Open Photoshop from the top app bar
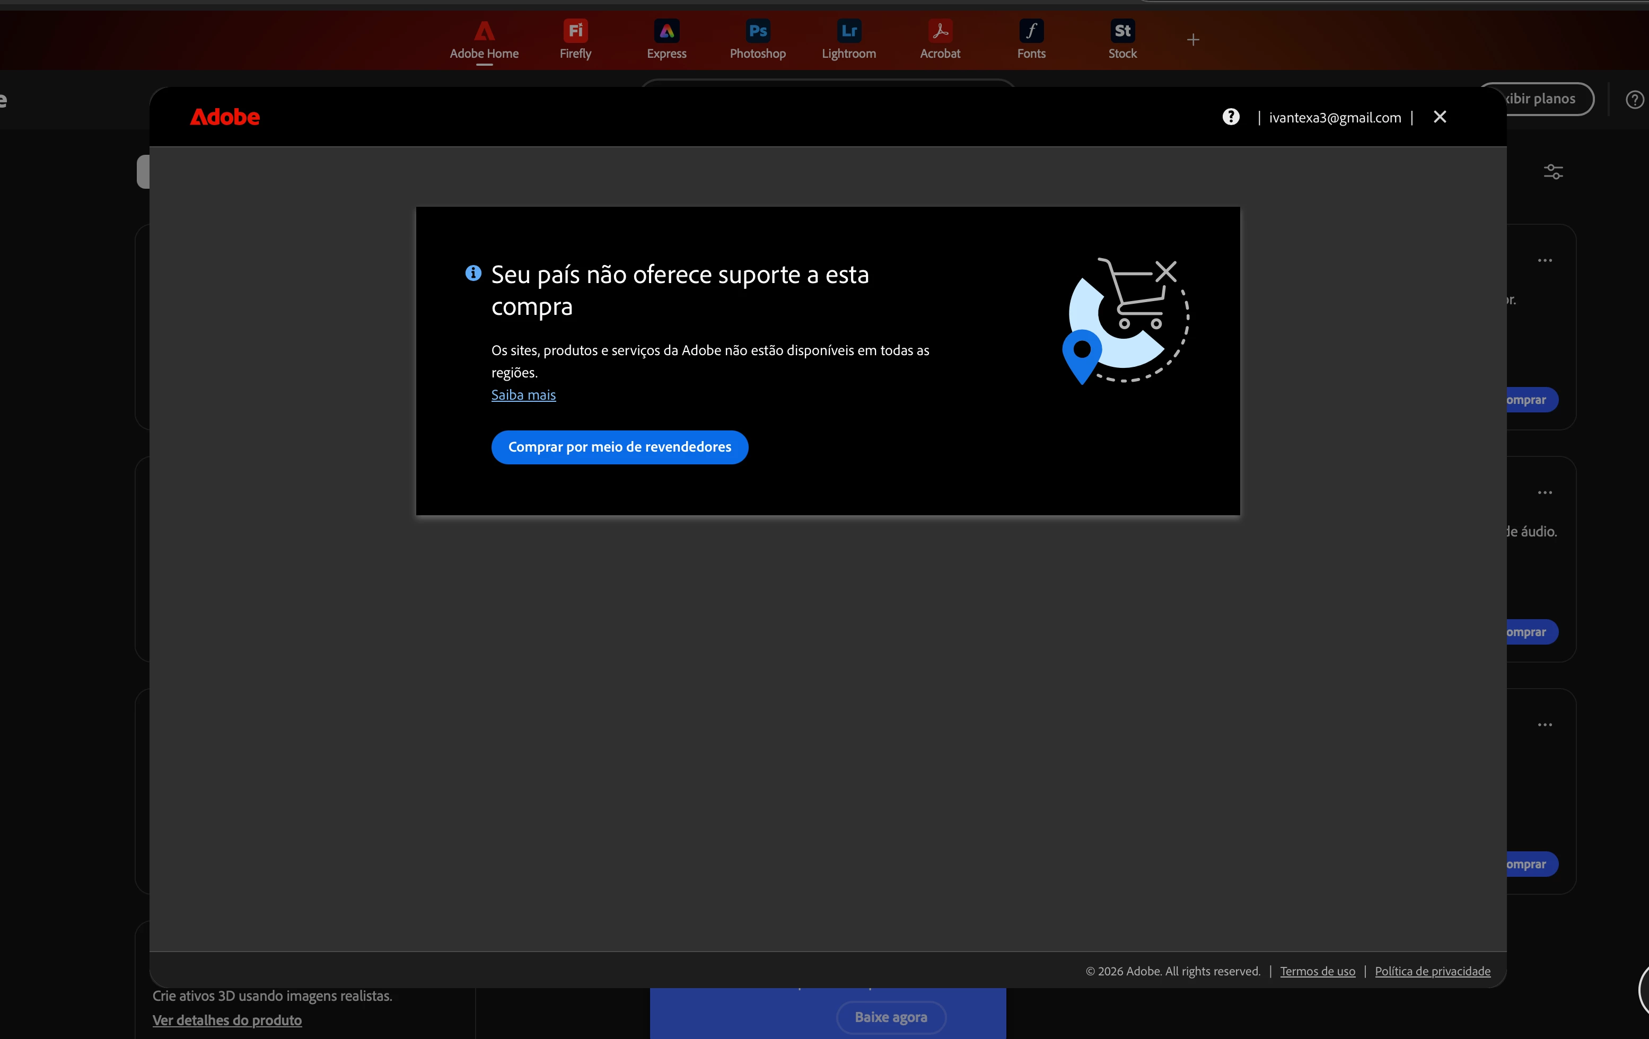Screen dimensions: 1649x1039 (757, 40)
